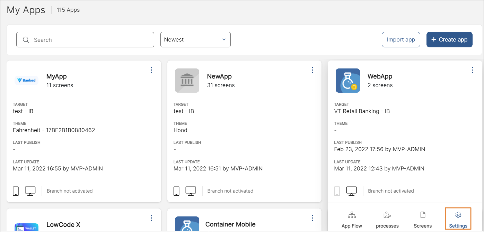Open processes for WebApp

(387, 220)
